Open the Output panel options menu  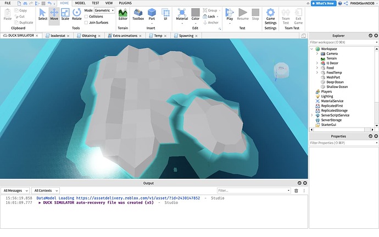pyautogui.click(x=304, y=191)
